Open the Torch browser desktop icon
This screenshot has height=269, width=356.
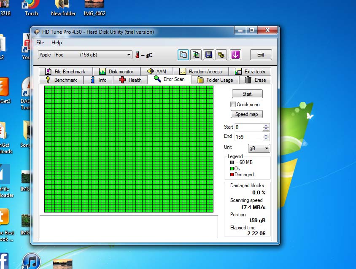click(31, 5)
